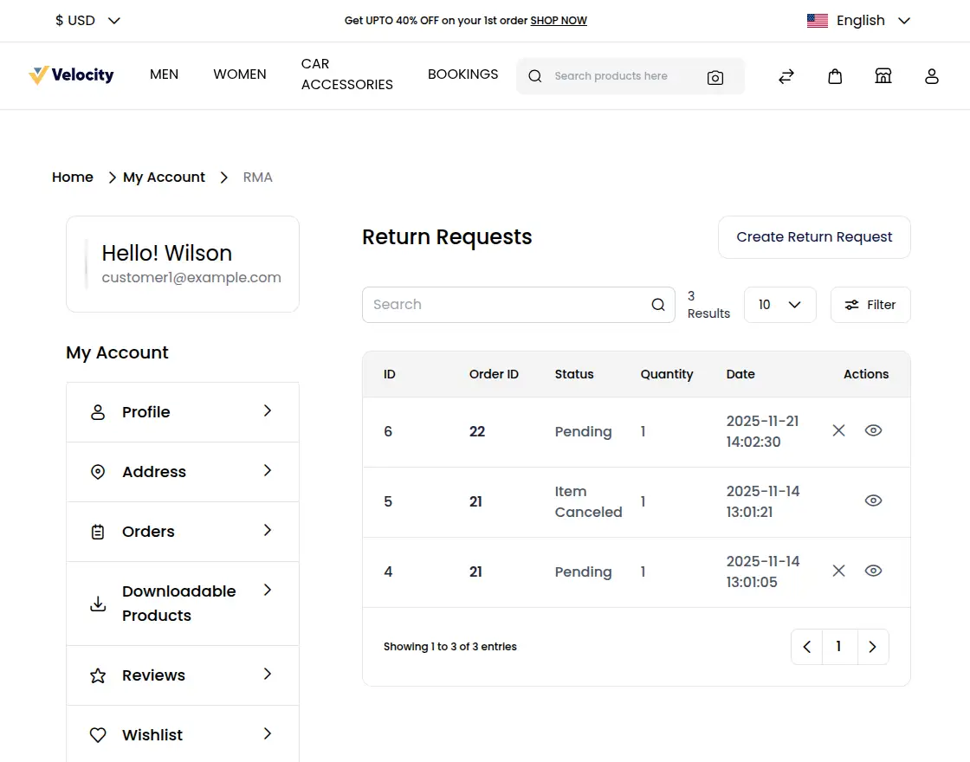
Task: Click Create Return Request button
Action: (x=814, y=237)
